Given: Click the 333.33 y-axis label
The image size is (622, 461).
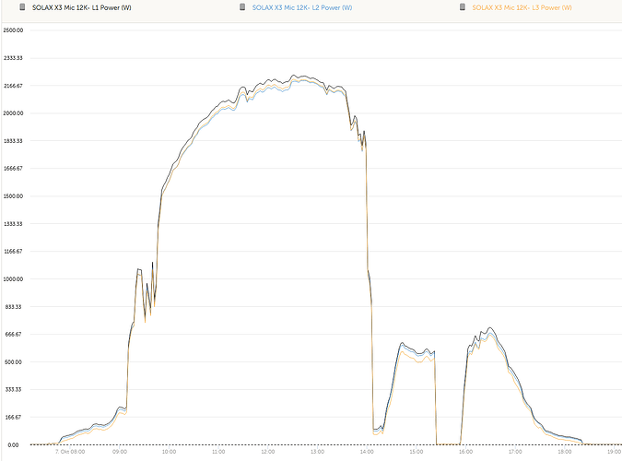Looking at the screenshot, I should pos(13,389).
